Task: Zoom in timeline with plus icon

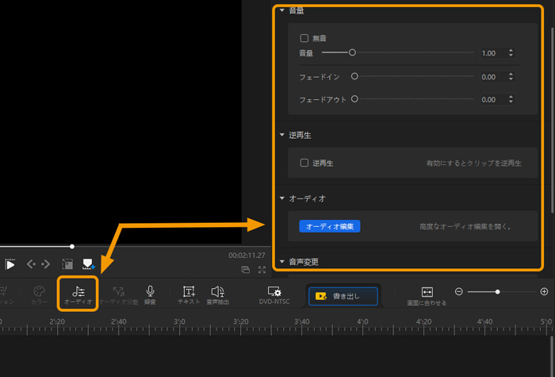Action: coord(545,291)
